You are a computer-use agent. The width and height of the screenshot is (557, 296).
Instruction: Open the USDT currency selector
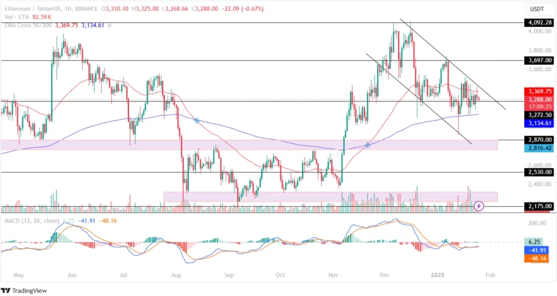[538, 9]
